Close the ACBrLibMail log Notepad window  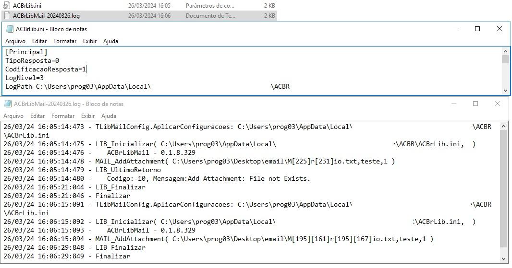[497, 104]
